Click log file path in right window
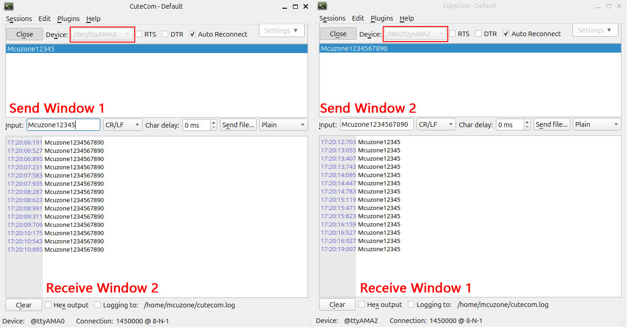Image resolution: width=627 pixels, height=328 pixels. [x=503, y=305]
